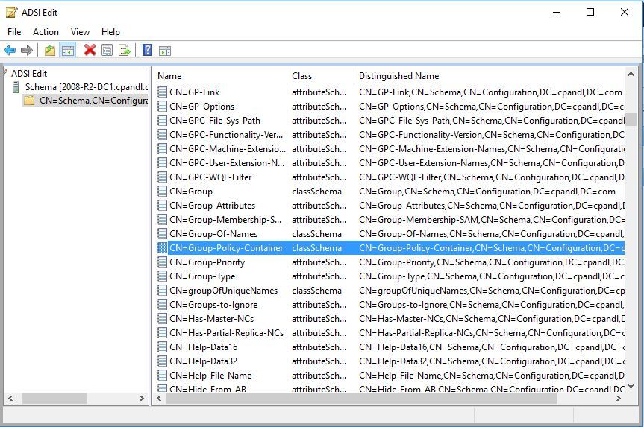Click the object icon of CN=Group row

point(162,192)
